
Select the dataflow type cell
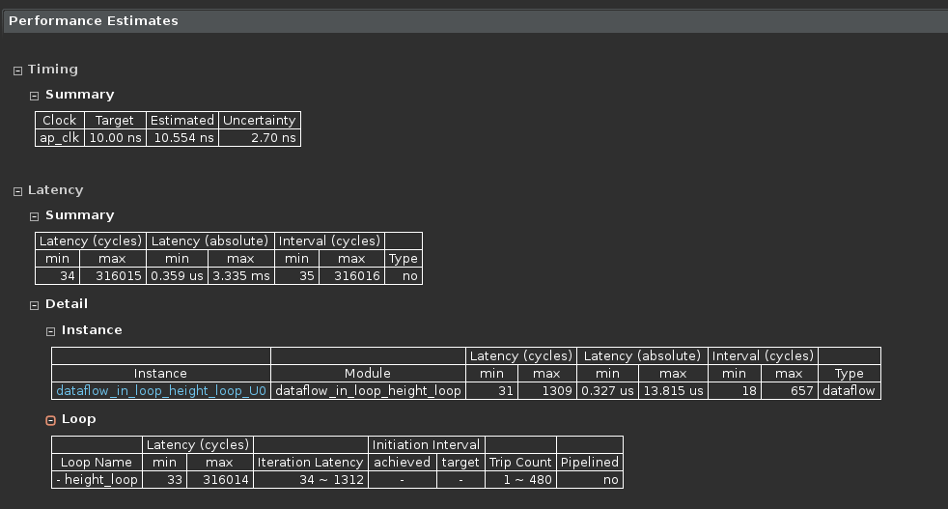pyautogui.click(x=849, y=391)
